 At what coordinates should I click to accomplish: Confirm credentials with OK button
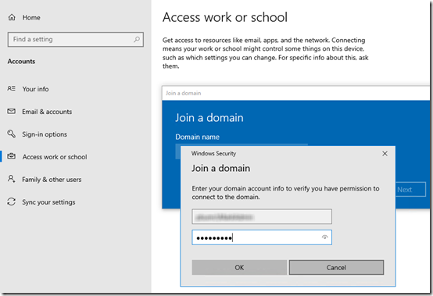[239, 267]
